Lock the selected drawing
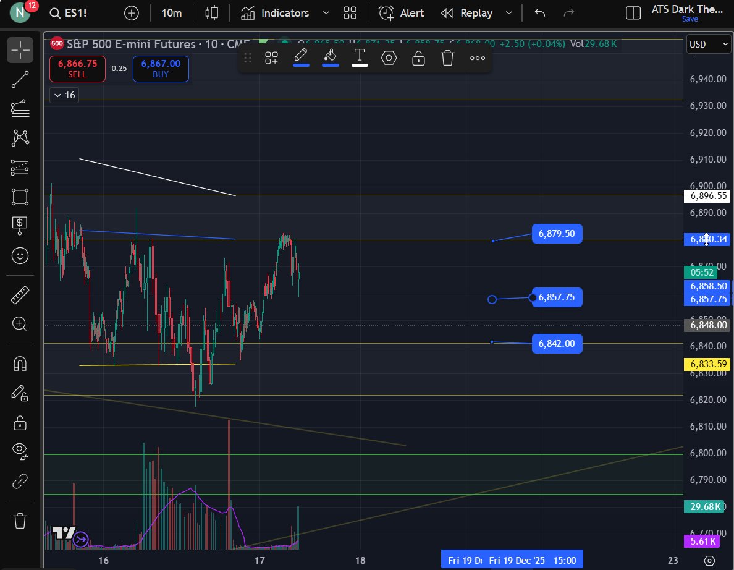The image size is (734, 570). pos(418,58)
